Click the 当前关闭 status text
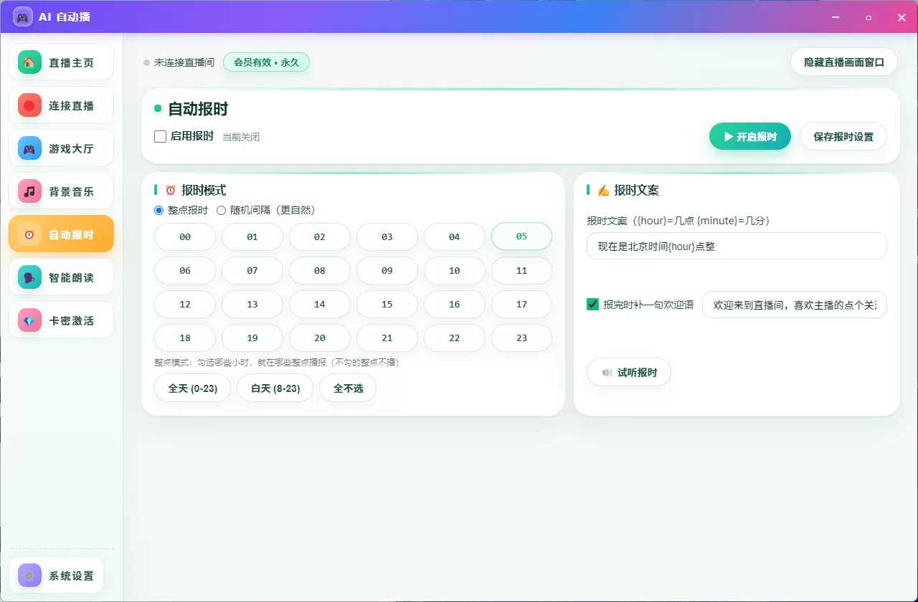The height and width of the screenshot is (602, 918). 241,137
